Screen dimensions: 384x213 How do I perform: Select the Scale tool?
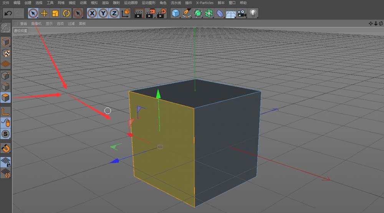55,13
